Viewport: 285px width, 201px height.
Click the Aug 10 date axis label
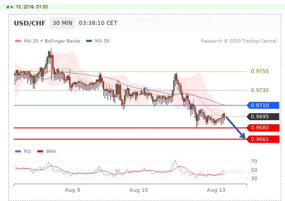click(x=139, y=190)
